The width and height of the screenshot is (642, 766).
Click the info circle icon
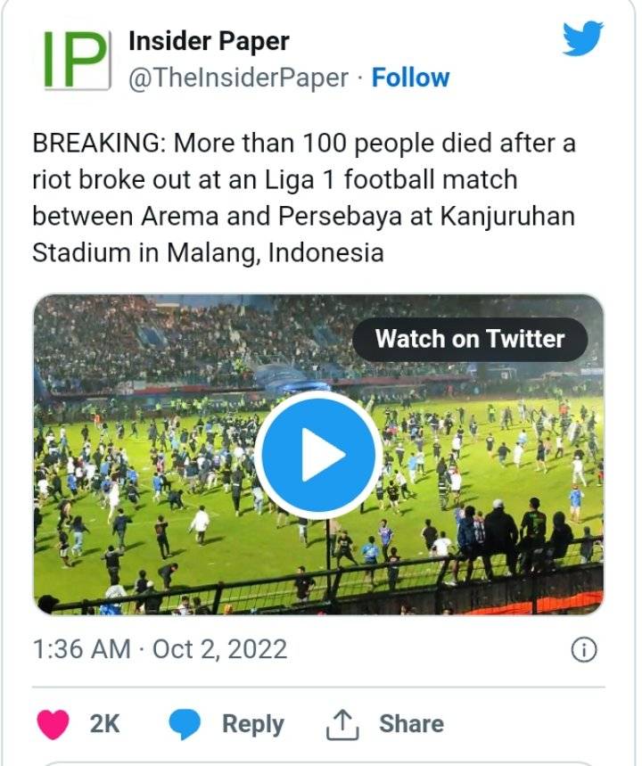(583, 650)
